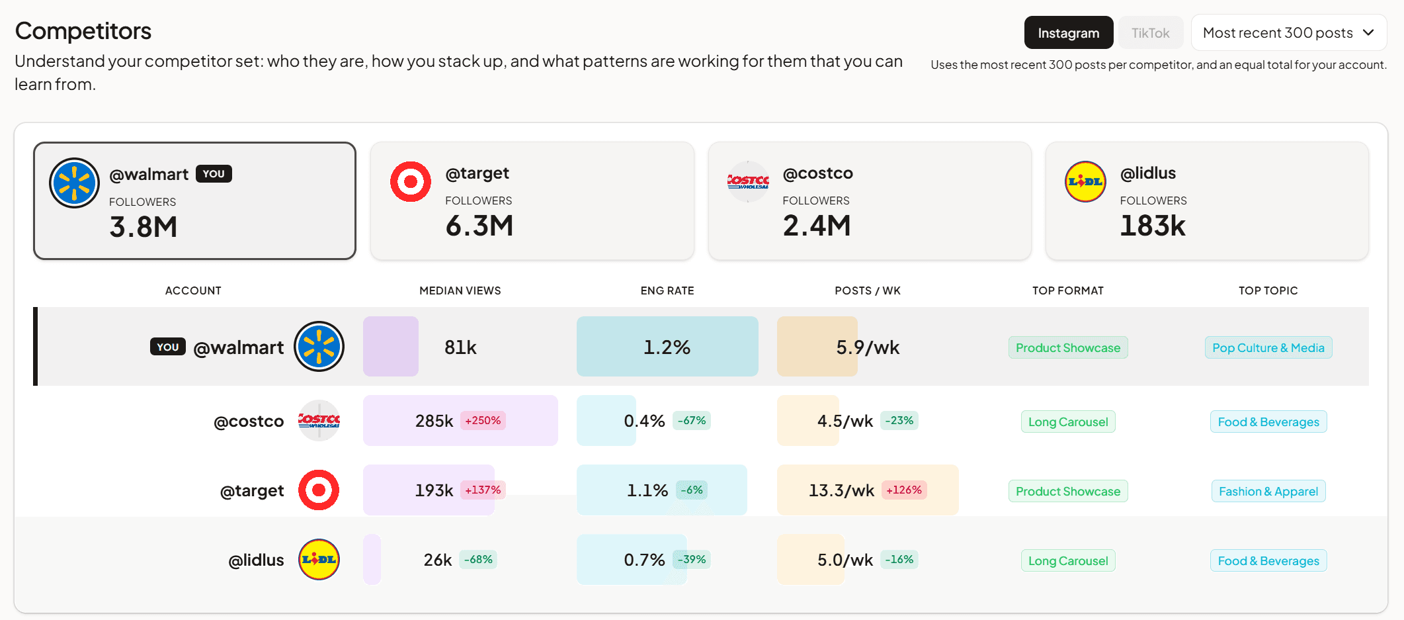Click Lidl's Food & Beverages topic tag
Image resolution: width=1404 pixels, height=620 pixels.
coord(1268,560)
